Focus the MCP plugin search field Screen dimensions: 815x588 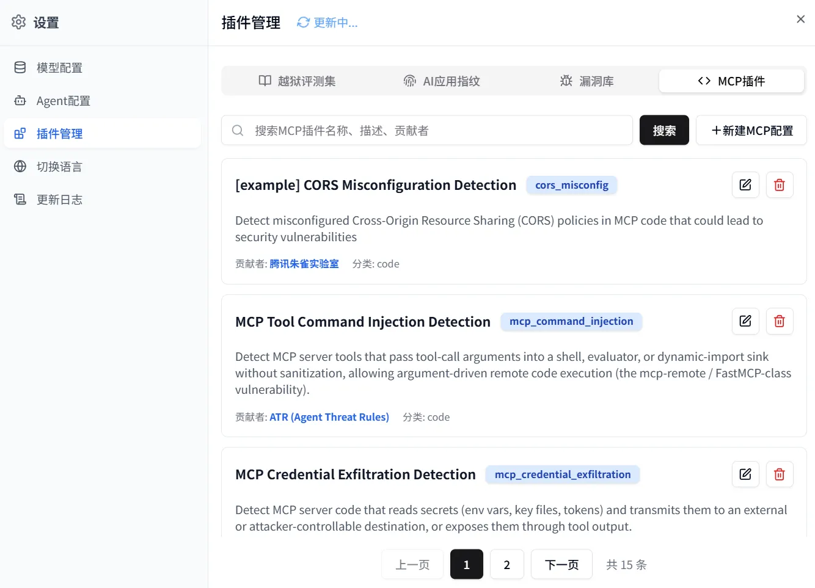coord(427,130)
